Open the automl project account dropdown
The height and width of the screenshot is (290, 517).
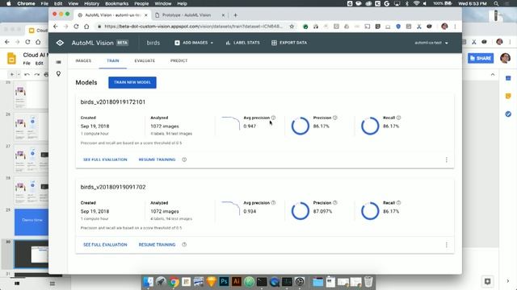(431, 43)
